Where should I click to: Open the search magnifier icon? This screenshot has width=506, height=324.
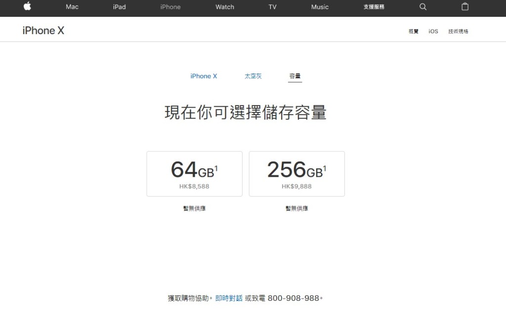click(x=423, y=7)
